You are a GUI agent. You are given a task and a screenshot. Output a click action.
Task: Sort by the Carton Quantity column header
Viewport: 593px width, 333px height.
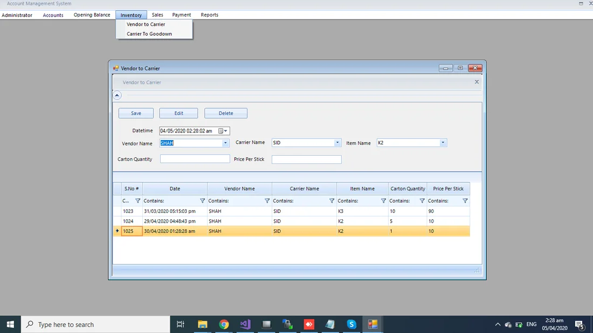click(408, 189)
